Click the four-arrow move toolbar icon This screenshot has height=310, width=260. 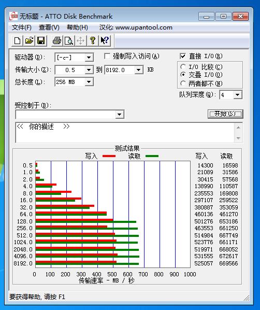pyautogui.click(x=81, y=41)
